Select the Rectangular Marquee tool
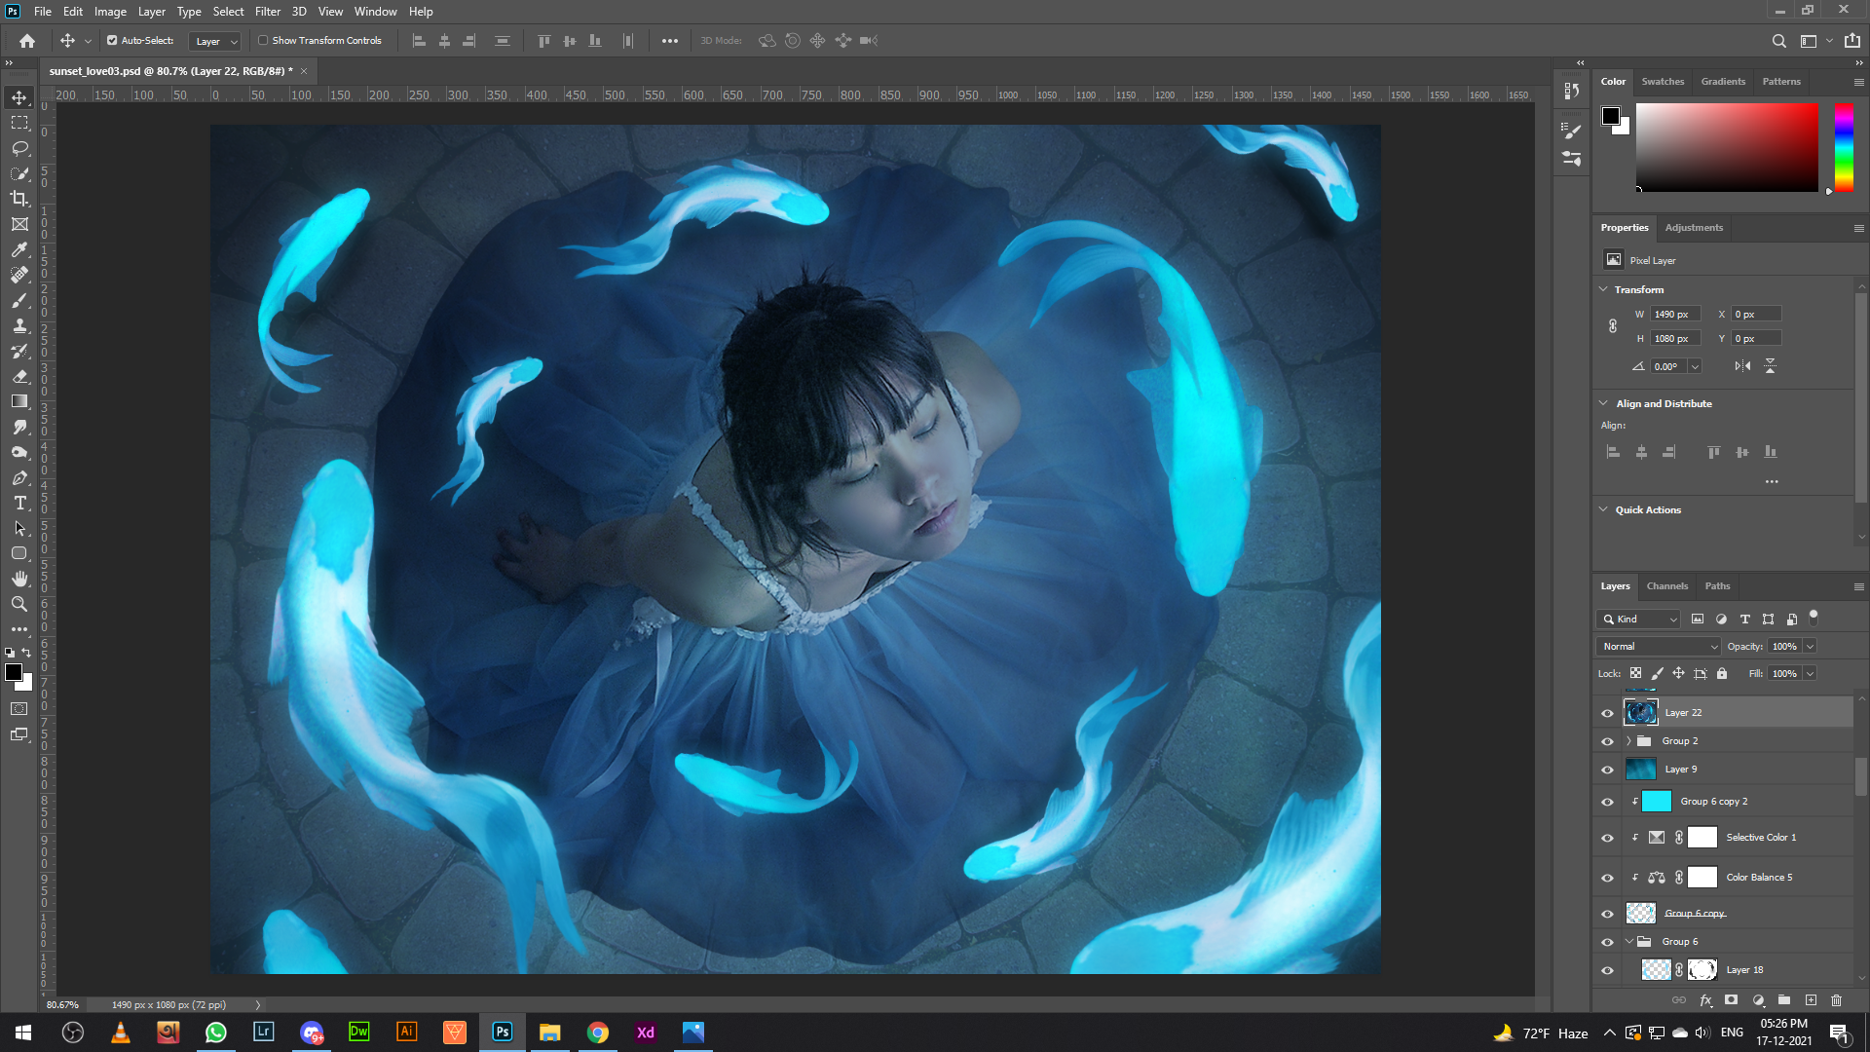 pos(19,123)
